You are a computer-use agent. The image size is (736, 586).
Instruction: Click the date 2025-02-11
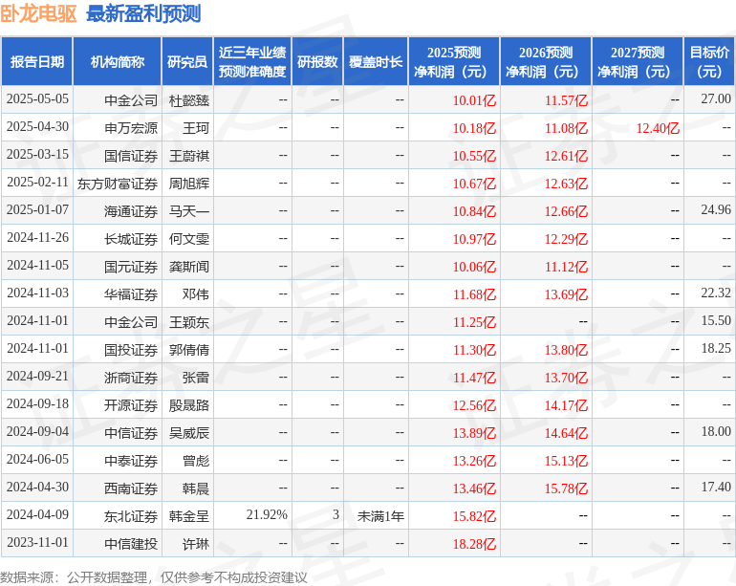(37, 183)
